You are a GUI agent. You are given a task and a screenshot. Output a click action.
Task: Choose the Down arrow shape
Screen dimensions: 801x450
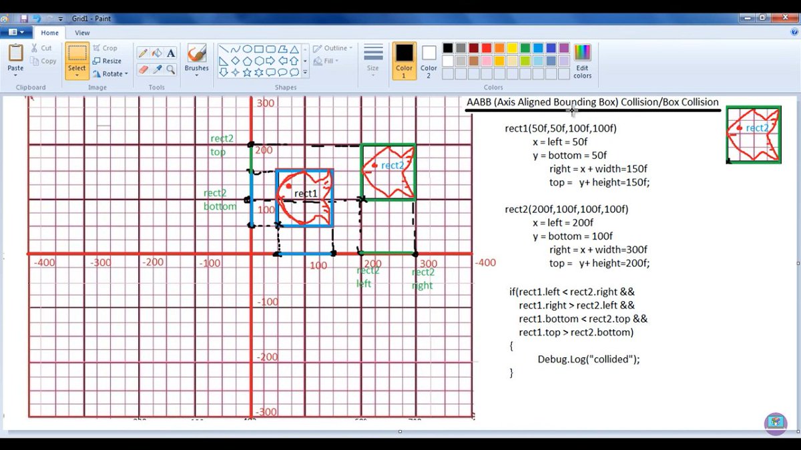point(224,72)
